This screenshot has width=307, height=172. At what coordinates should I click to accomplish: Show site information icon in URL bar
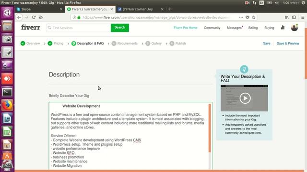[x=74, y=17]
